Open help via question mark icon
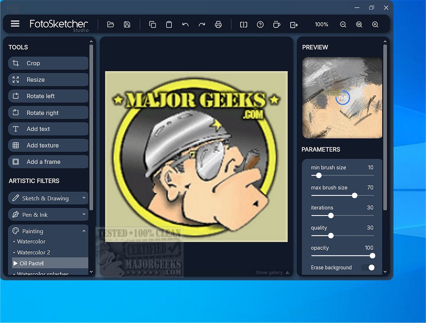 click(260, 24)
